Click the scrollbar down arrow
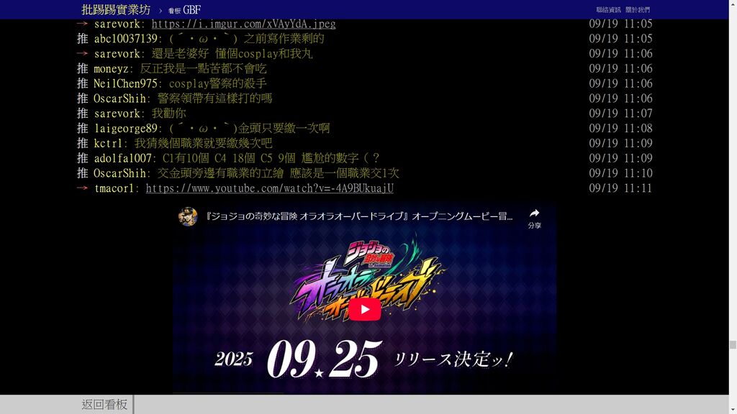The image size is (737, 414). [x=733, y=409]
